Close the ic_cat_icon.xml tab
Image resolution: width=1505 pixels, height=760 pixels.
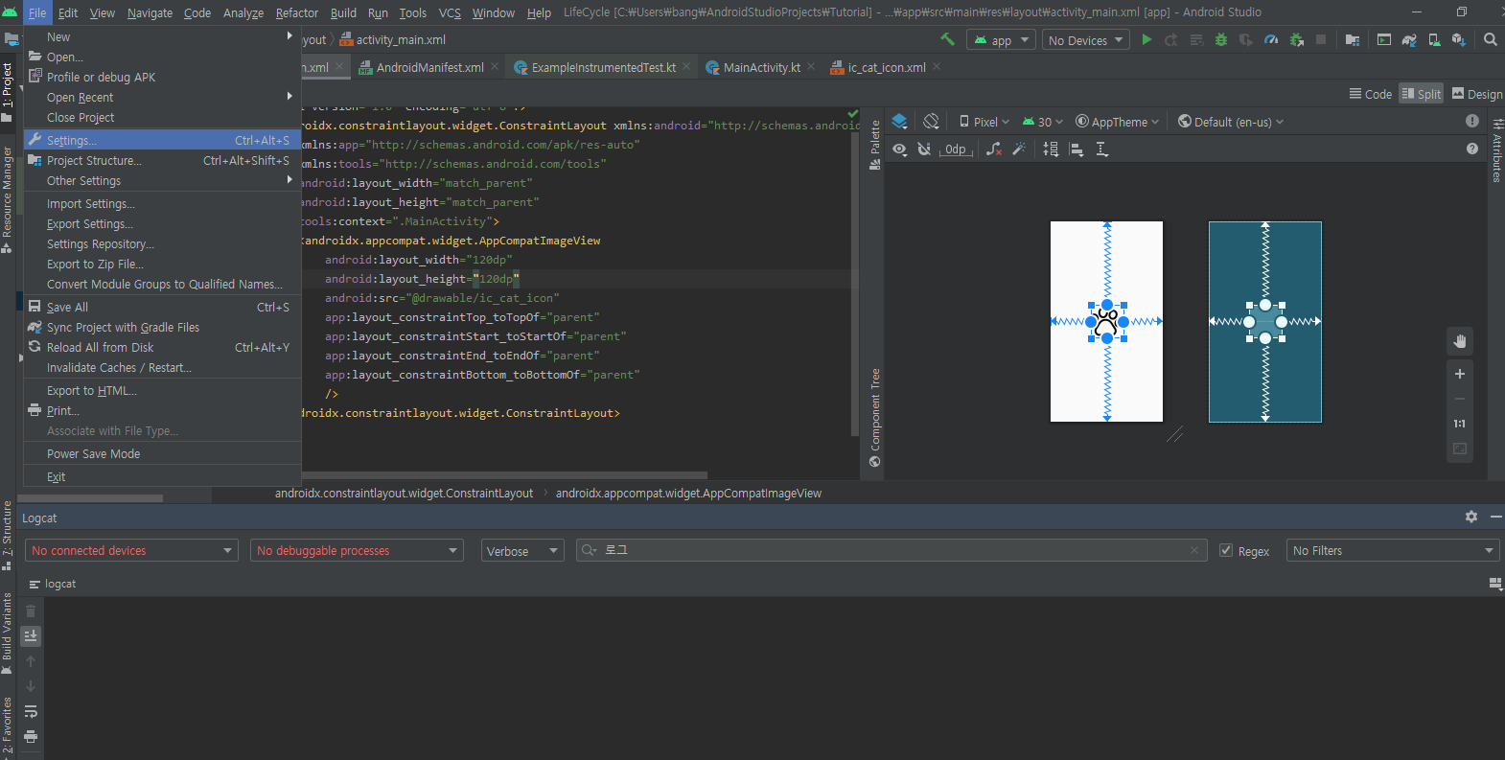tap(937, 66)
